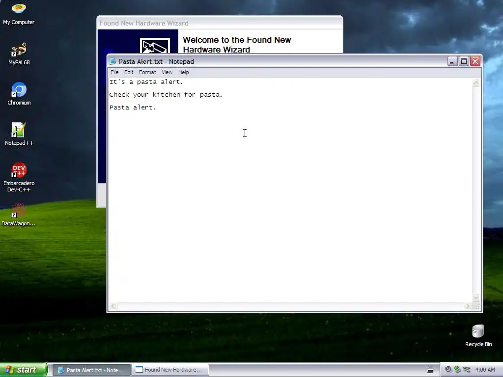This screenshot has height=377, width=503.
Task: Open Notepad File menu
Action: pyautogui.click(x=114, y=72)
